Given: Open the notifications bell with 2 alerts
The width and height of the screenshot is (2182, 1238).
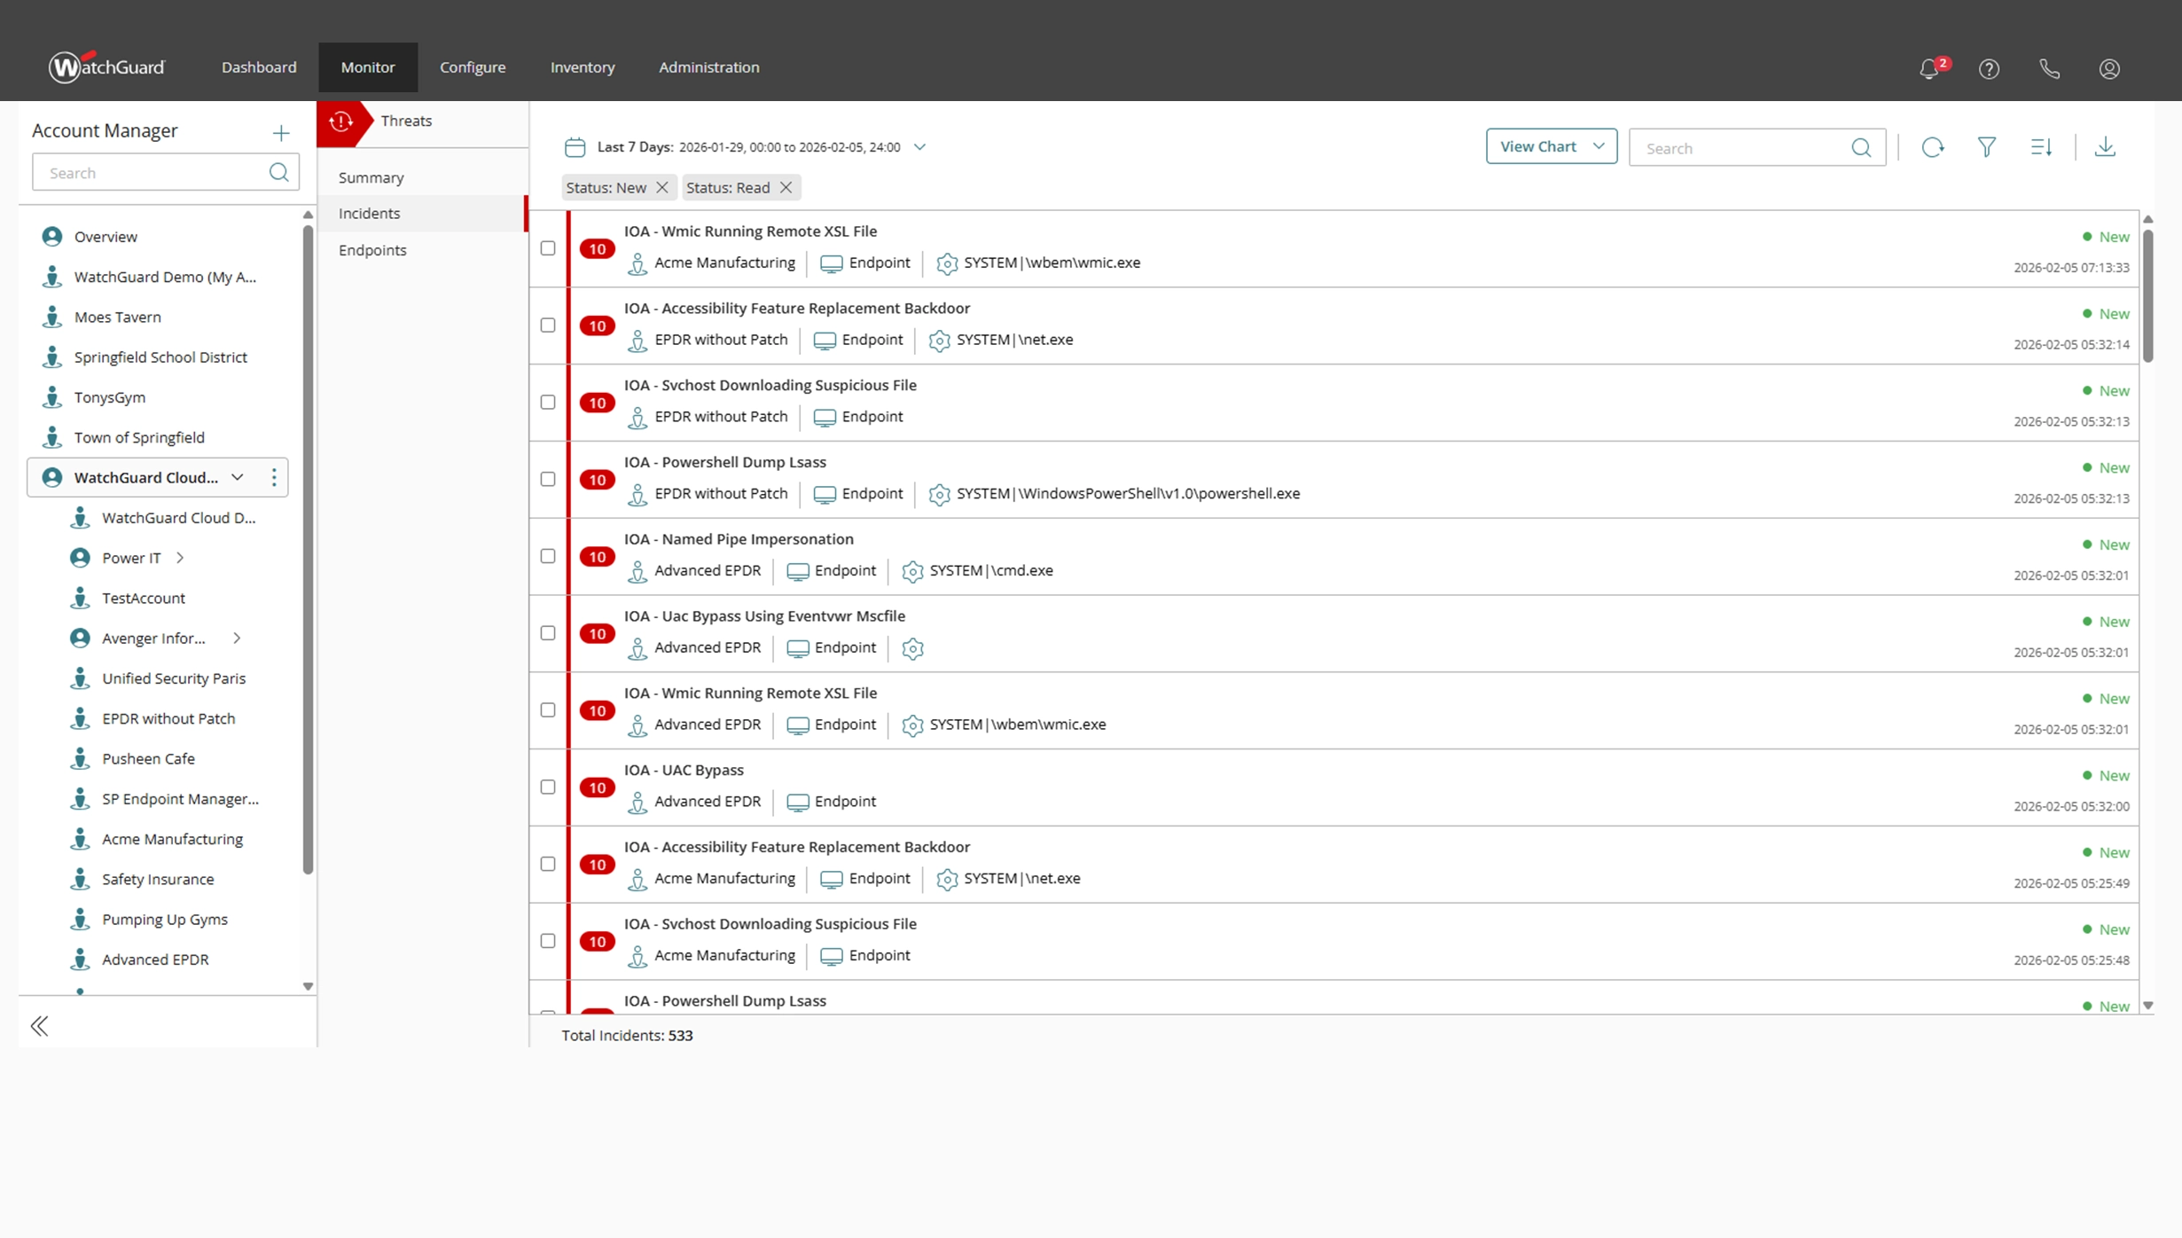Looking at the screenshot, I should [x=1928, y=68].
